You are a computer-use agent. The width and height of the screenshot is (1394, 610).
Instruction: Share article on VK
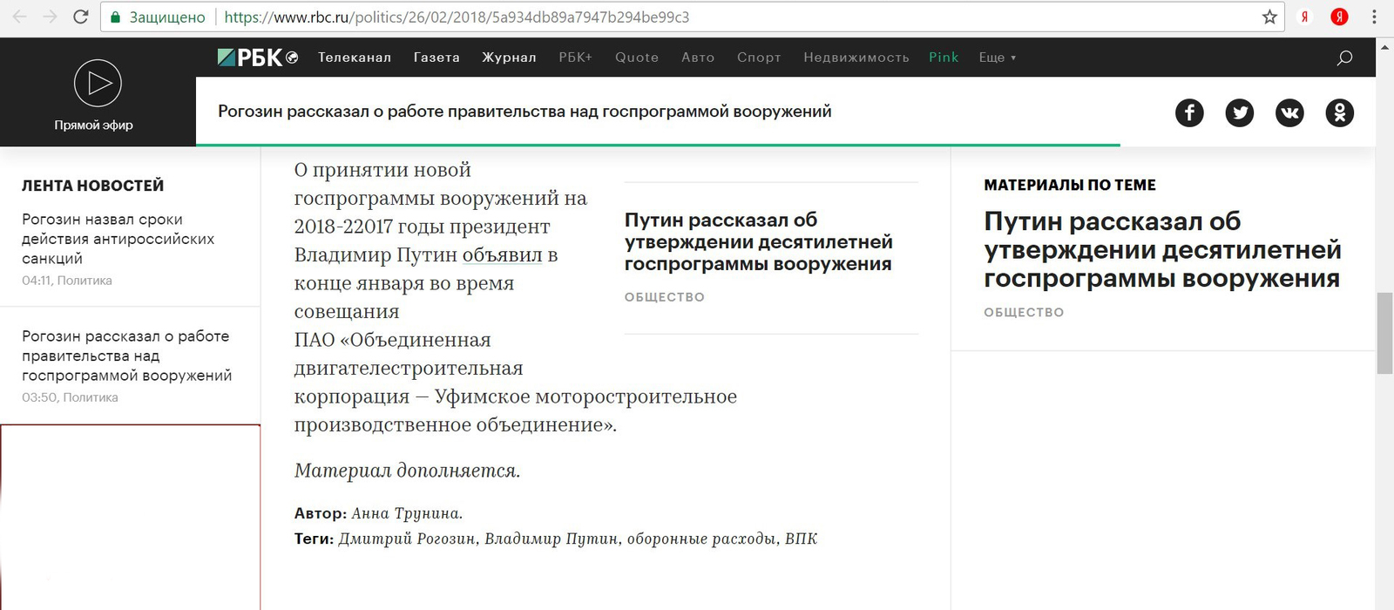(1289, 112)
